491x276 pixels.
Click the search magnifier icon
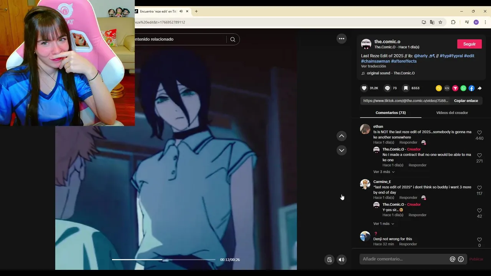(x=233, y=39)
